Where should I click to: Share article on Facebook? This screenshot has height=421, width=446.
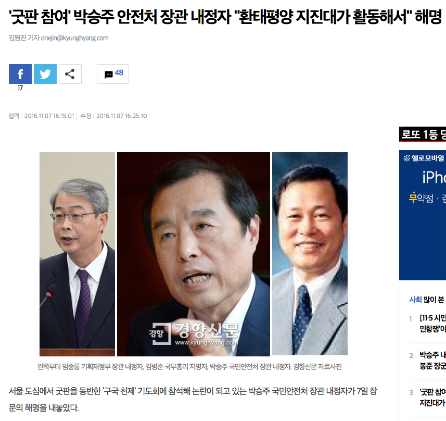(x=20, y=74)
